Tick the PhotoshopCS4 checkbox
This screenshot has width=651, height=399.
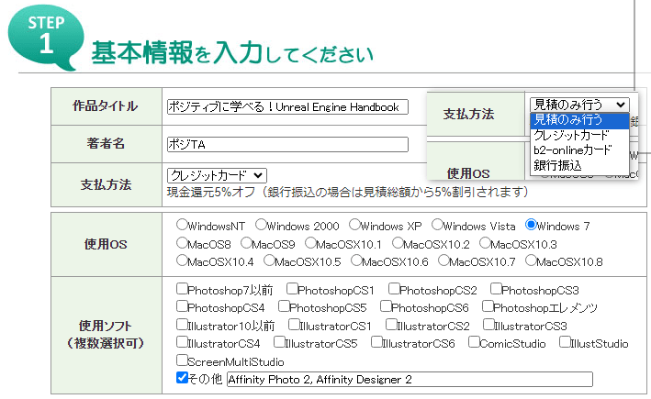(x=182, y=306)
